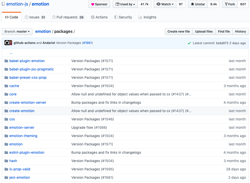The width and height of the screenshot is (250, 183).
Task: Go to parent directory (..)
Action: (x=11, y=53)
